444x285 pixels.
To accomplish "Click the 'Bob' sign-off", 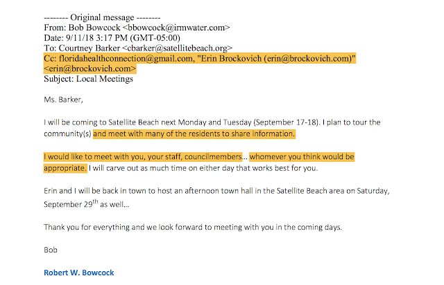I will pos(51,250).
